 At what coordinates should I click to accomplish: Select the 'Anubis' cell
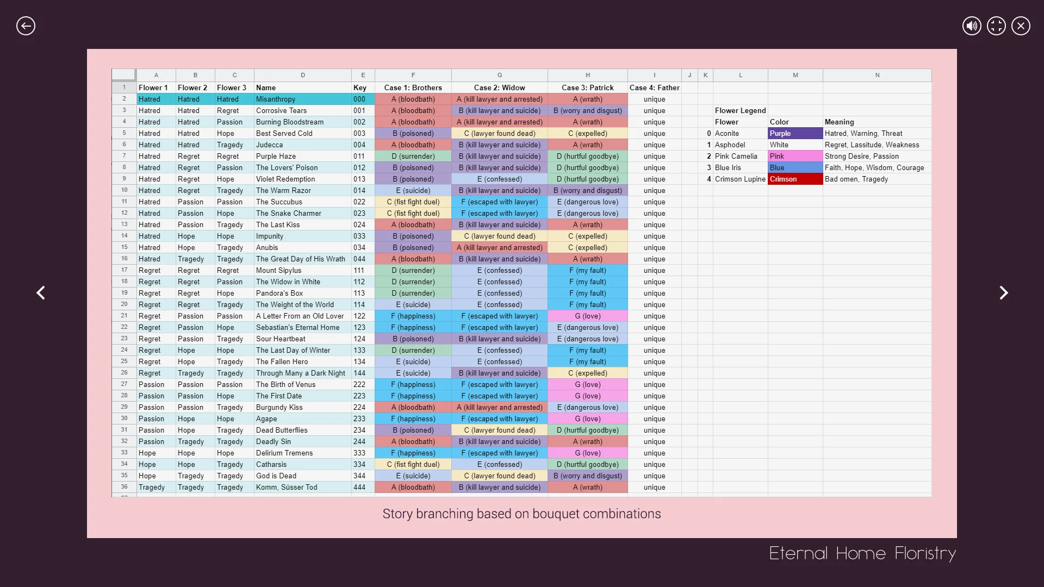[302, 247]
